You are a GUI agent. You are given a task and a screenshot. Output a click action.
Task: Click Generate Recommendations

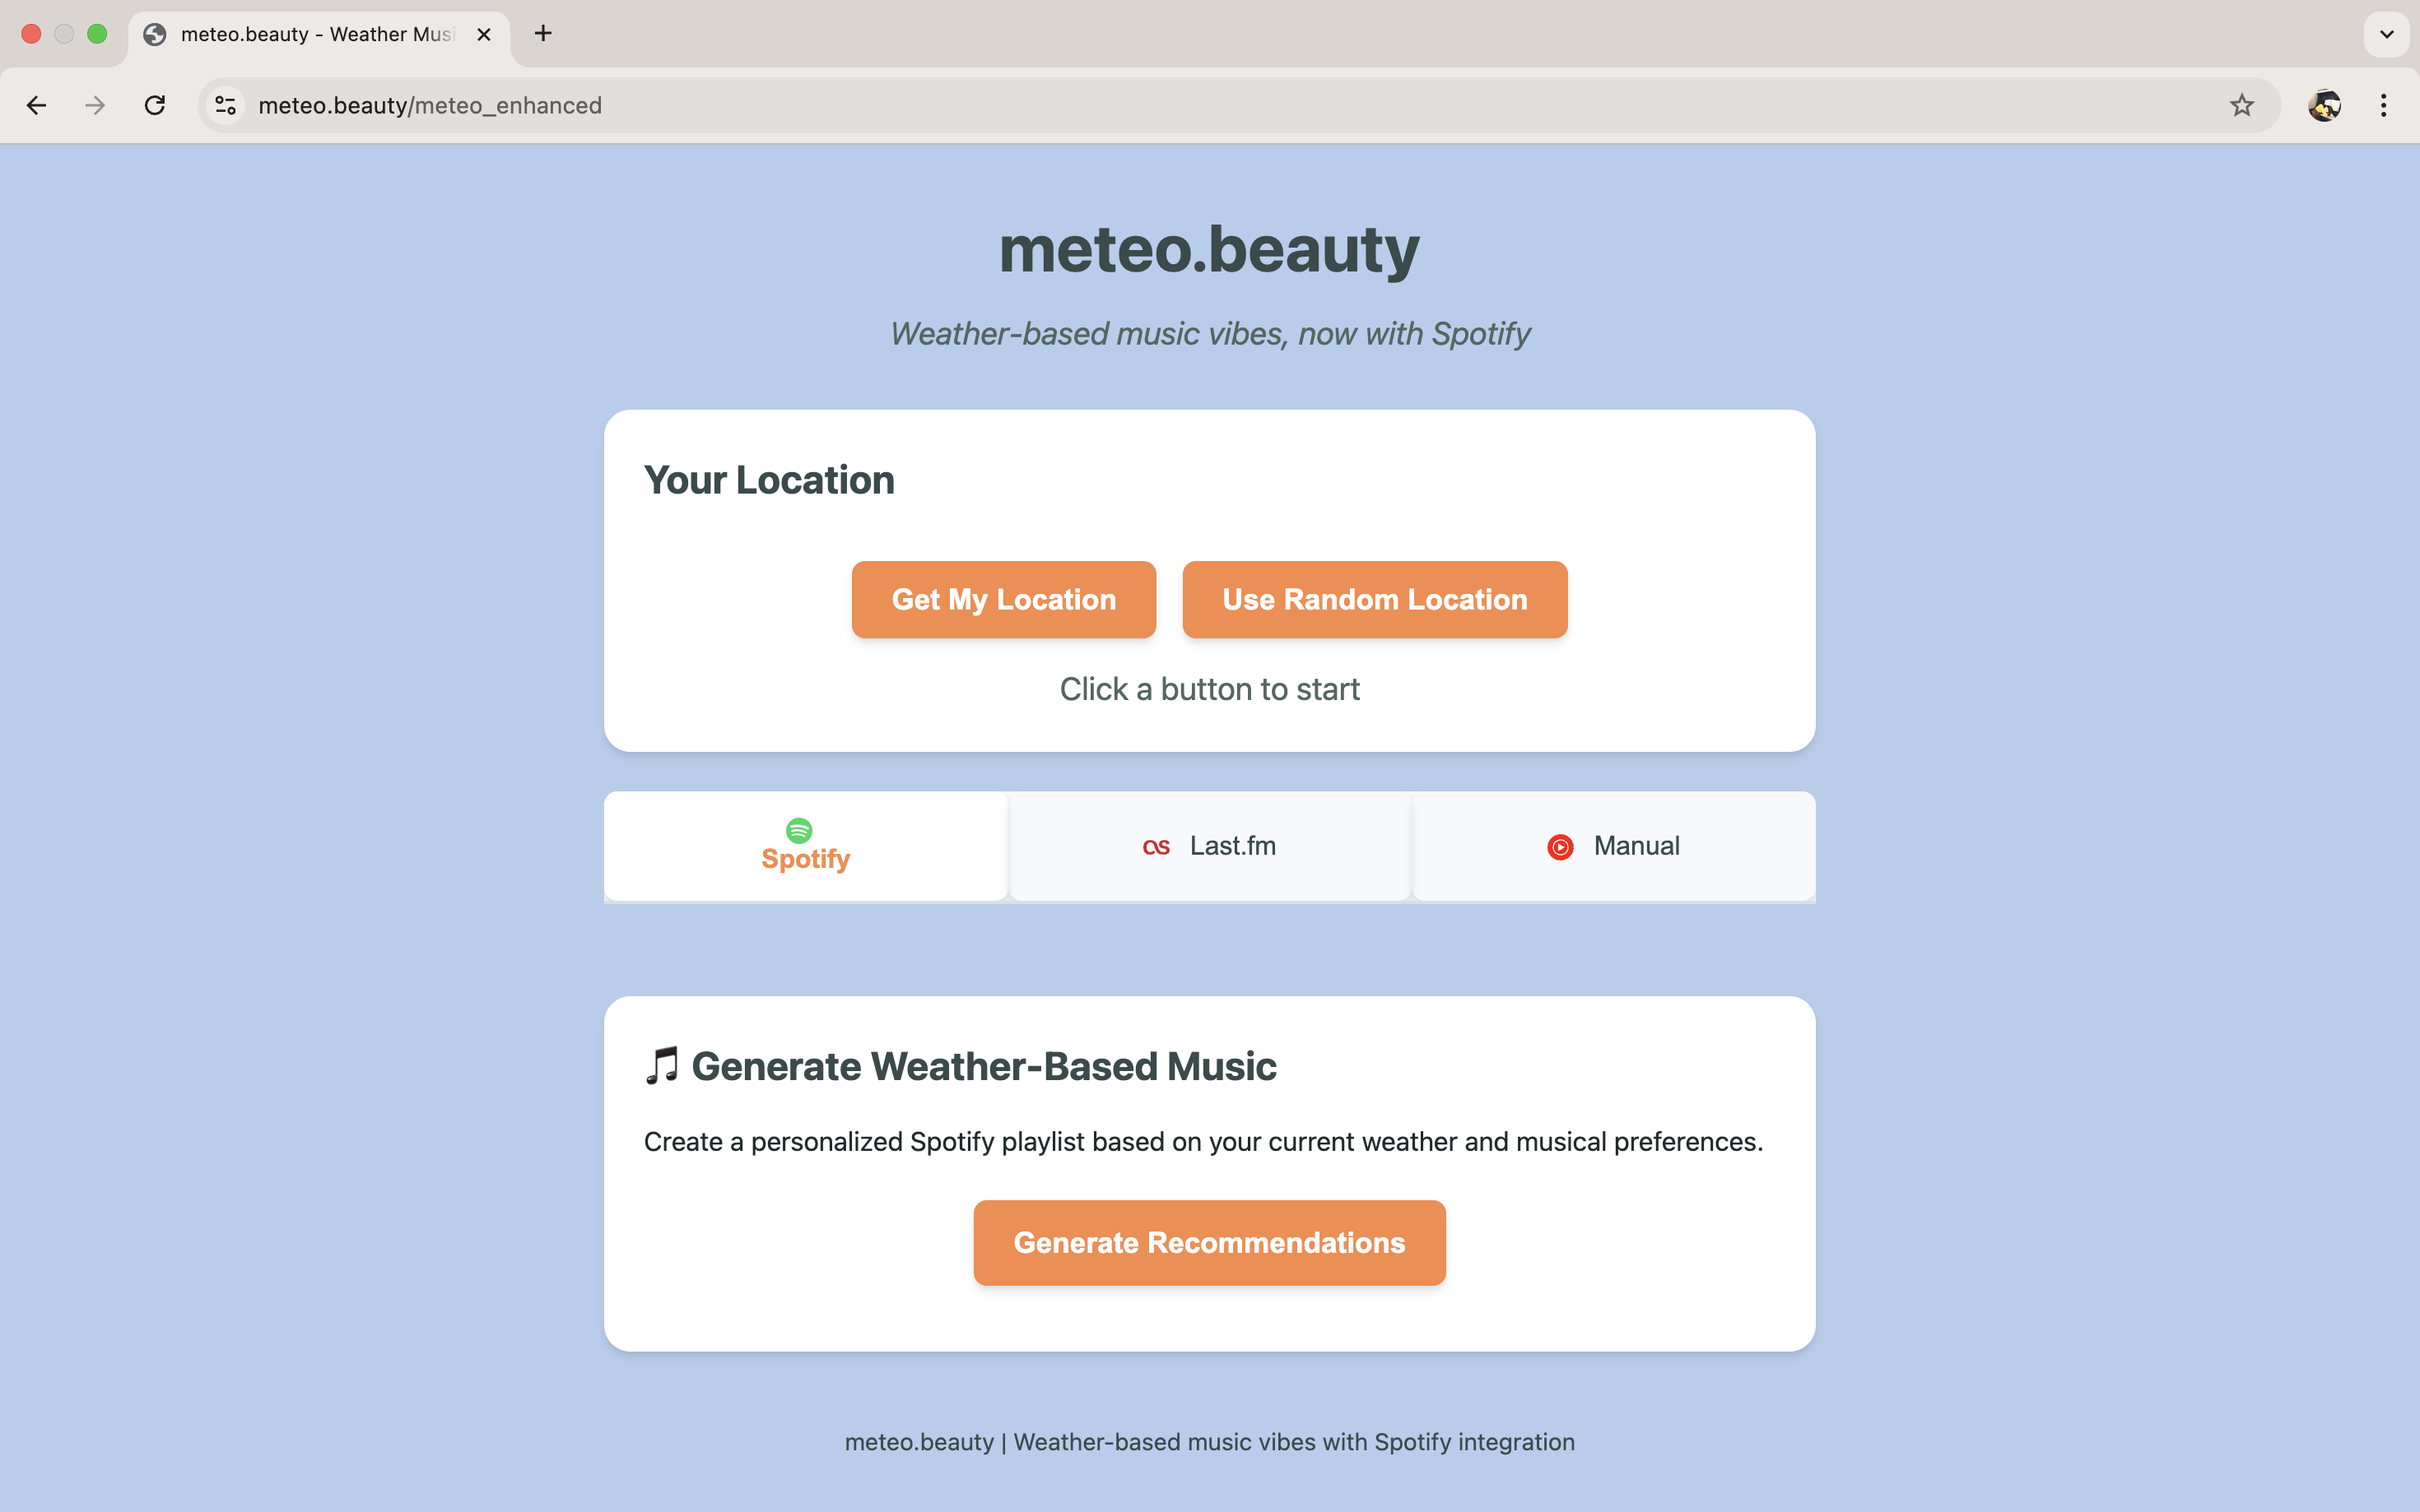click(x=1209, y=1242)
